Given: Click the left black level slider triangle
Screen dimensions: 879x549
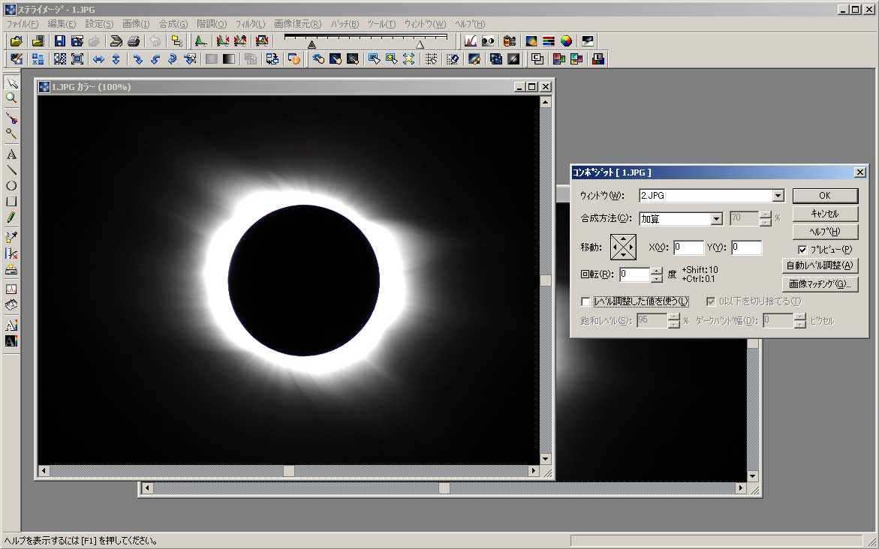Looking at the screenshot, I should (x=312, y=45).
